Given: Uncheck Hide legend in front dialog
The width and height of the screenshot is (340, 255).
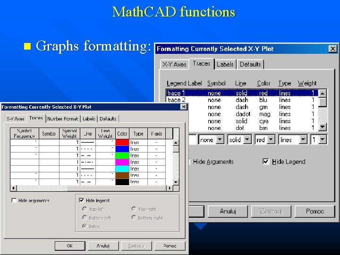Looking at the screenshot, I should (81, 200).
